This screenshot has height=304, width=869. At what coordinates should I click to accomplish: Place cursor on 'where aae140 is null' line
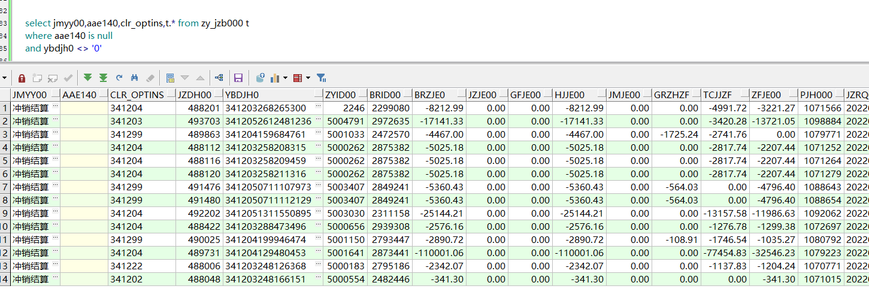(69, 36)
